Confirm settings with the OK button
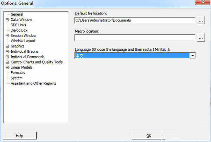This screenshot has height=142, width=211. (149, 136)
